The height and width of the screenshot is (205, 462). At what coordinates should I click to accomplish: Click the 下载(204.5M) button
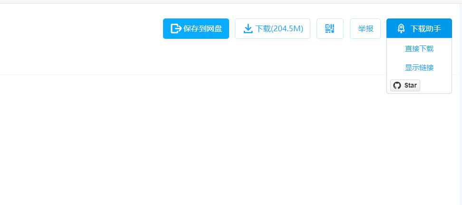click(x=272, y=28)
